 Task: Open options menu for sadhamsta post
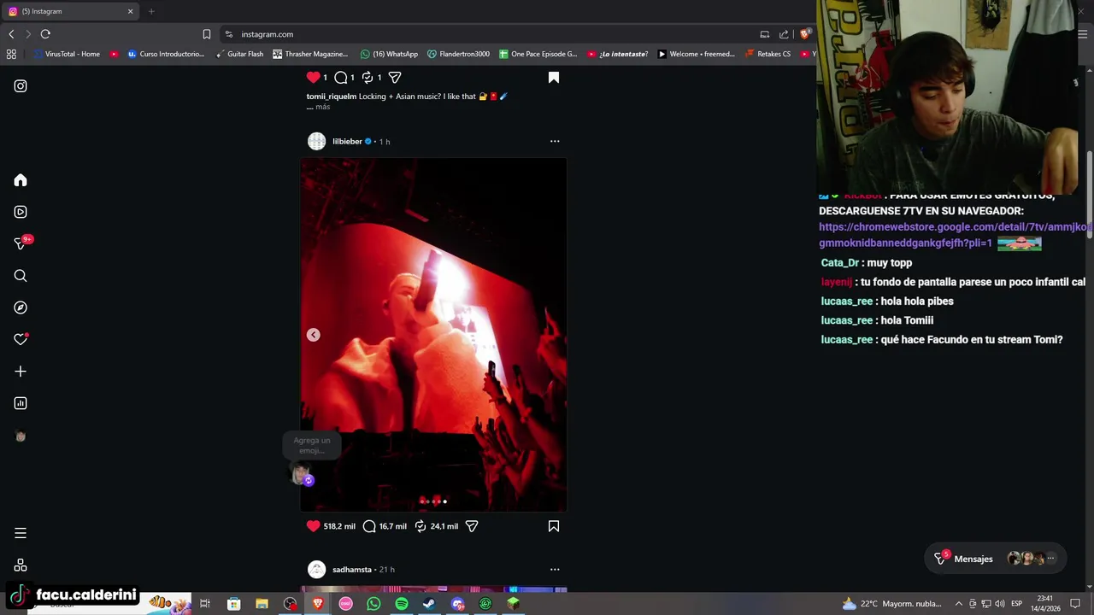(x=555, y=569)
